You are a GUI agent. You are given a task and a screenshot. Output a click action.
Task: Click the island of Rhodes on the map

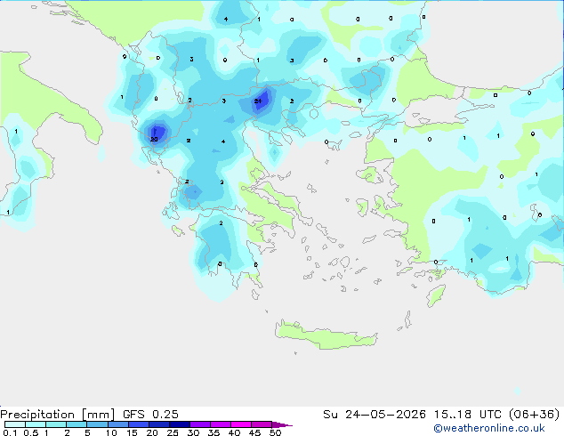(x=436, y=295)
